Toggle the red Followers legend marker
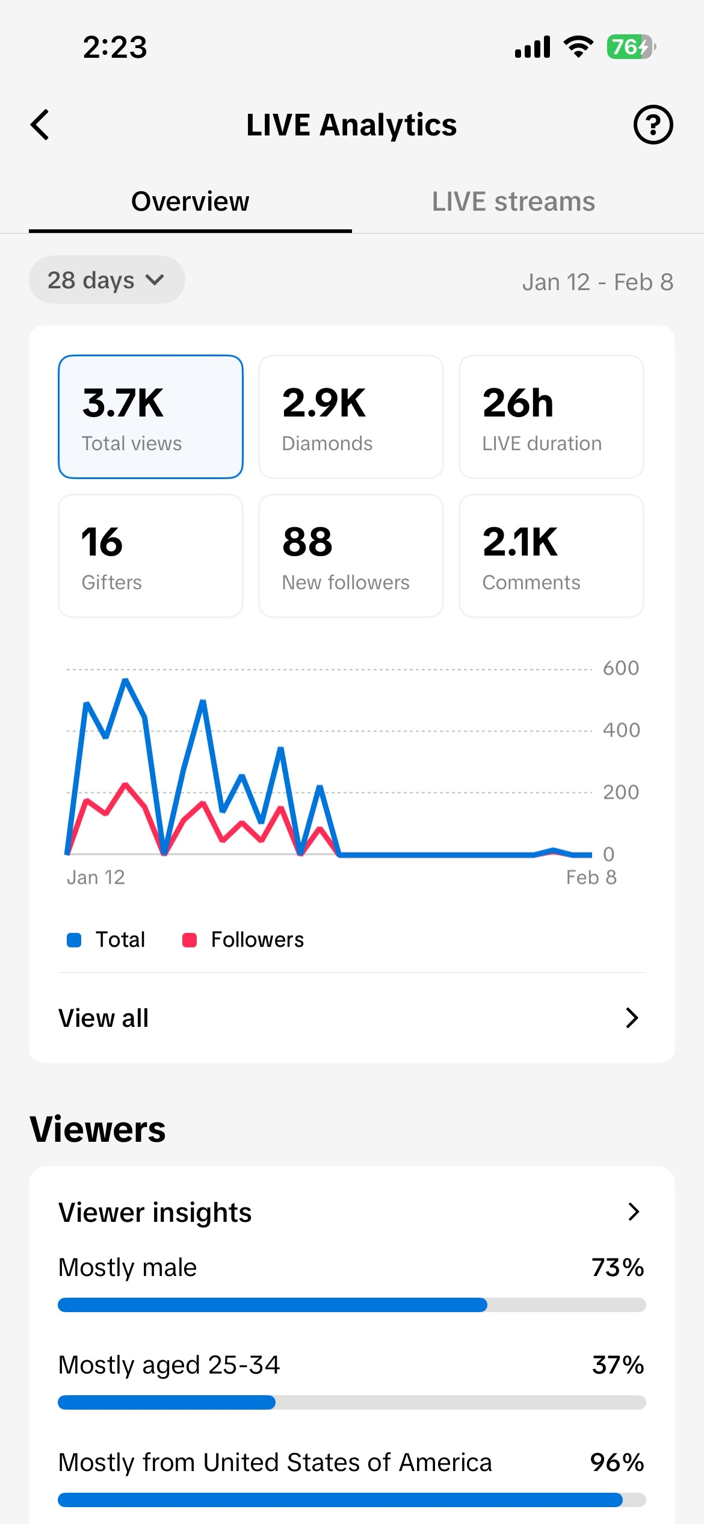Screen dimensions: 704x1524 (x=190, y=940)
